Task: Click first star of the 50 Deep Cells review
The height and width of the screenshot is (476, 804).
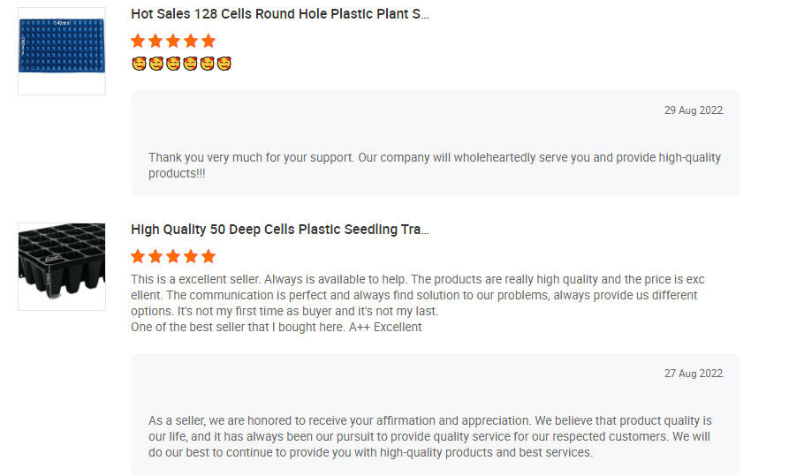Action: tap(138, 256)
